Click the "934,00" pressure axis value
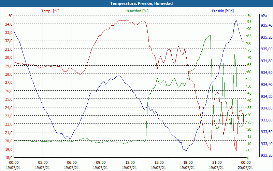The image size is (273, 171). 267,108
